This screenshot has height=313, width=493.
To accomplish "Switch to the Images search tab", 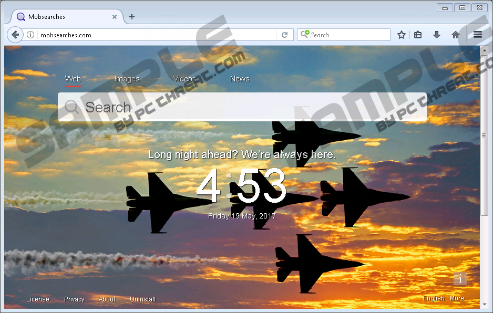I will pyautogui.click(x=127, y=79).
